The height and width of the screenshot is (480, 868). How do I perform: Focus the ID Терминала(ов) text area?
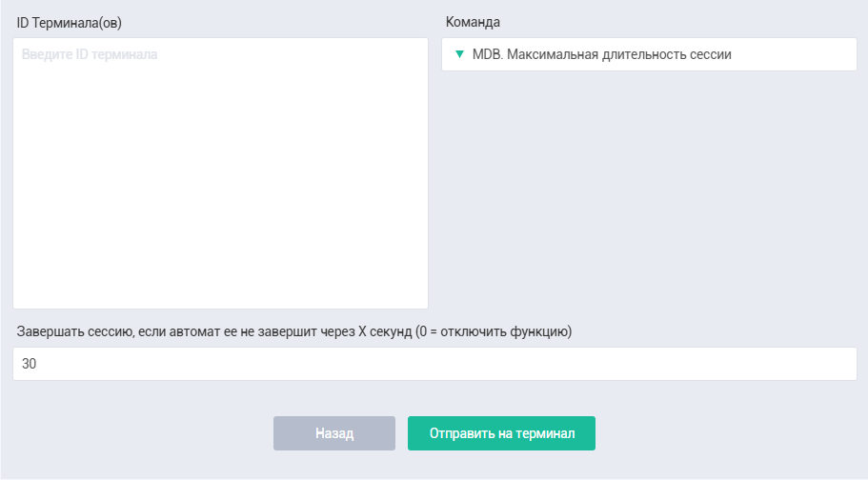point(220,173)
